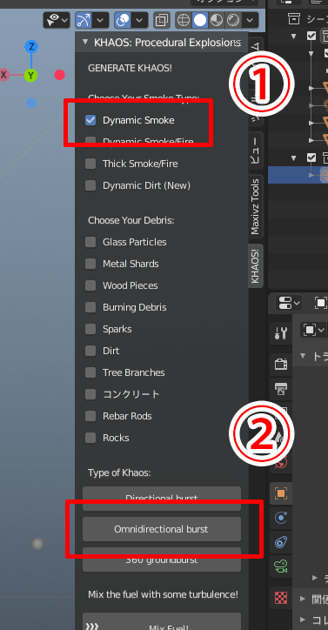The image size is (328, 630).
Task: Tick the Tree Branches checkbox
Action: [x=90, y=372]
